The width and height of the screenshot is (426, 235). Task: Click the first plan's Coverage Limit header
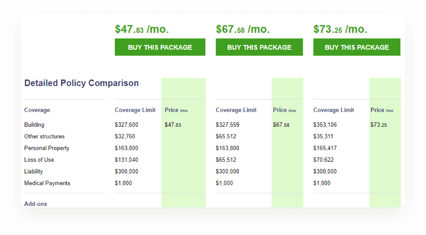(x=135, y=110)
